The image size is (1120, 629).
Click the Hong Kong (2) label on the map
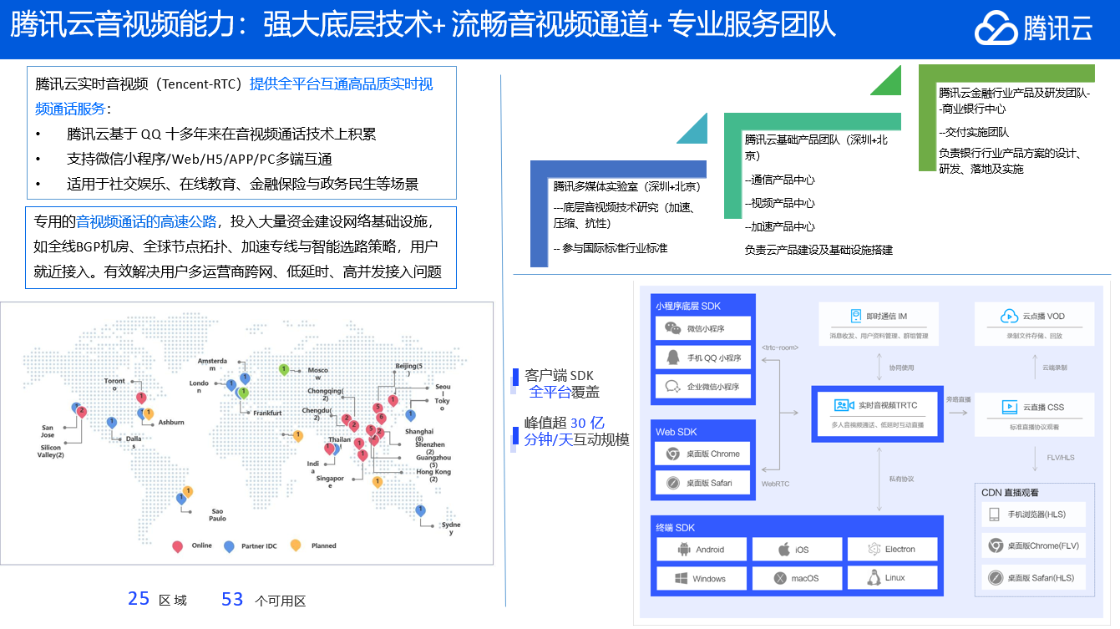pos(433,475)
